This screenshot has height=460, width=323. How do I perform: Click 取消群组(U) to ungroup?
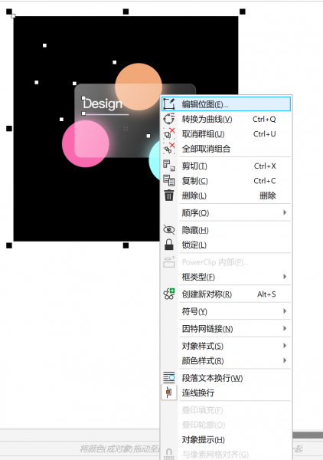(226, 134)
